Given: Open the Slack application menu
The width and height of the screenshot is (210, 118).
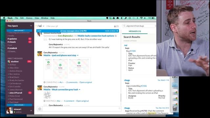Looking at the screenshot, I should (x=10, y=18).
